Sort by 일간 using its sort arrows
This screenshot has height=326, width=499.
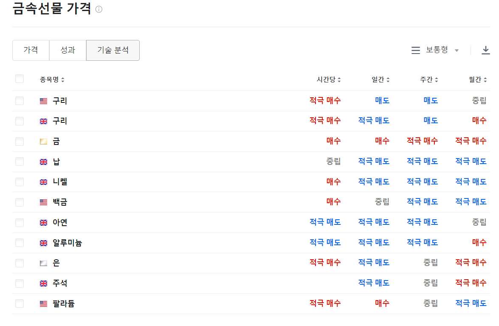(388, 80)
